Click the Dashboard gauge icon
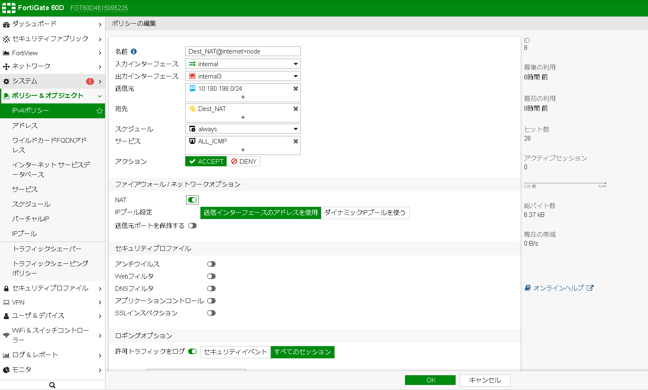 coord(6,24)
